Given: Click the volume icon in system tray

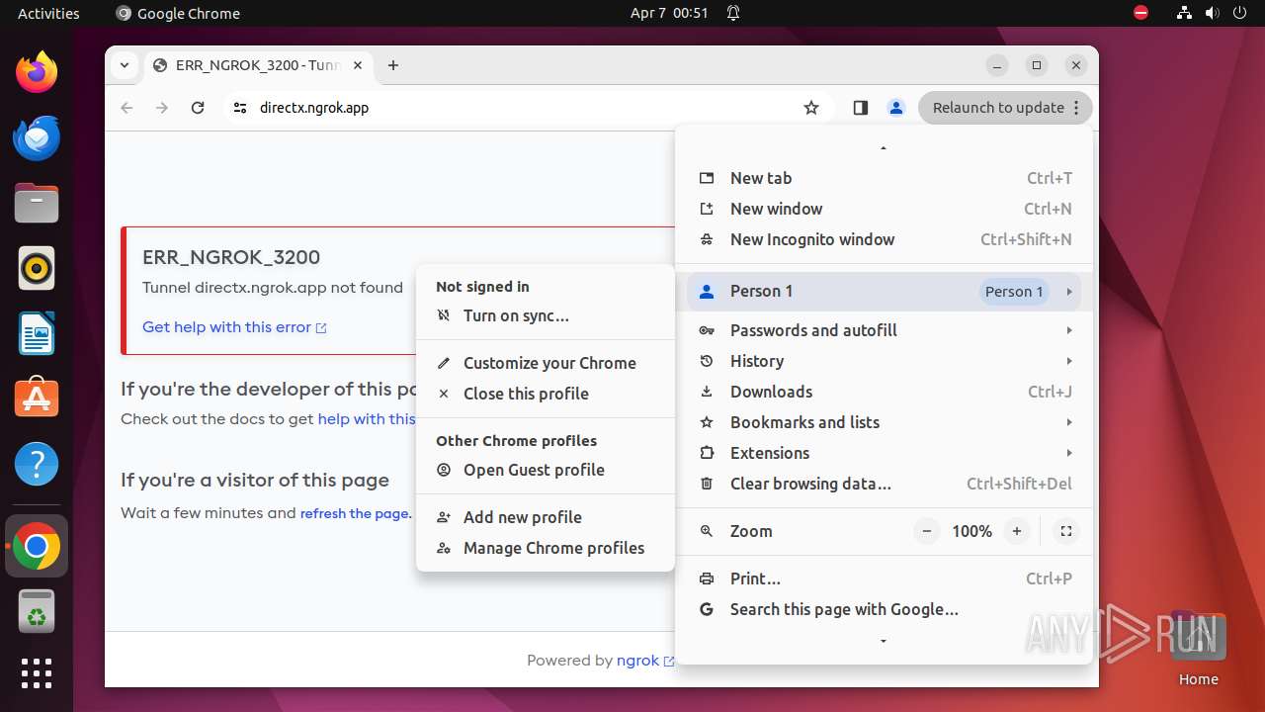Looking at the screenshot, I should point(1213,14).
